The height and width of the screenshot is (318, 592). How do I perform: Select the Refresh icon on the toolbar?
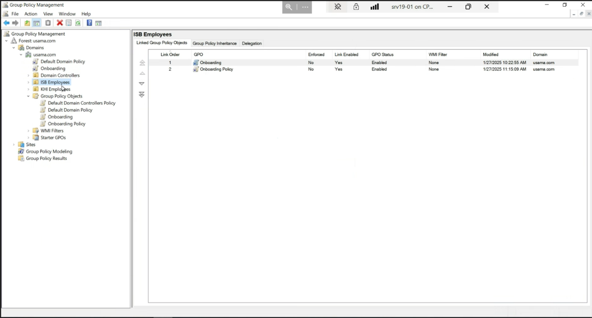coord(78,23)
